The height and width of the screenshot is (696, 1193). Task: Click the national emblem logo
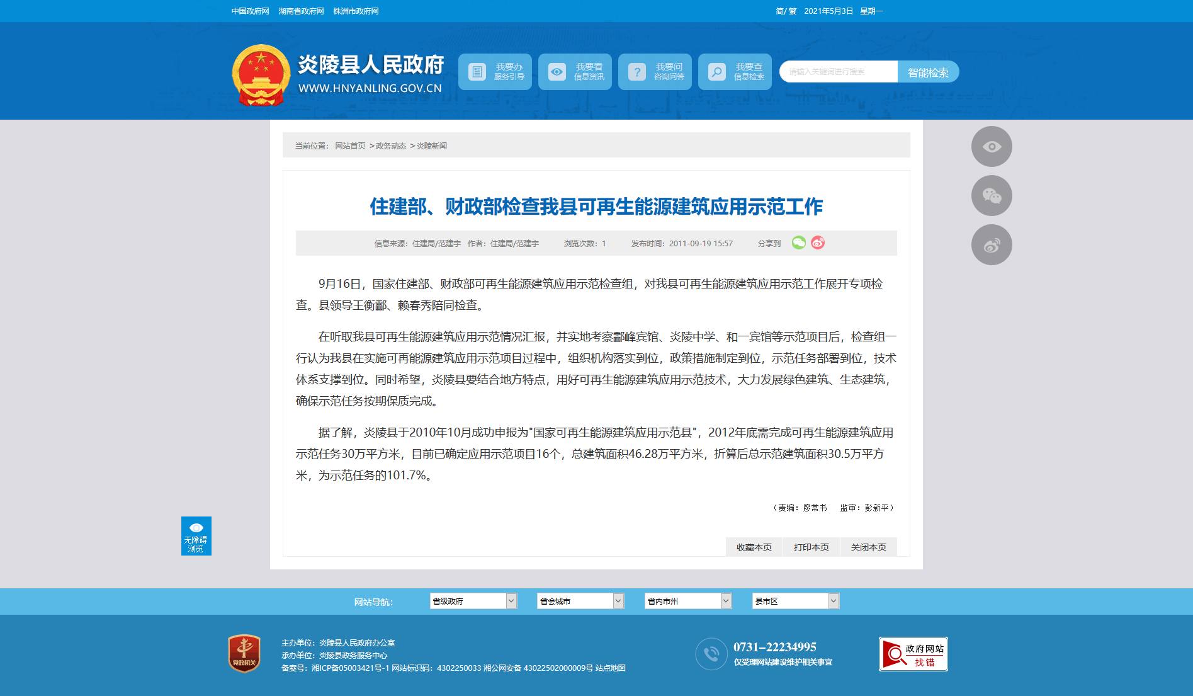261,75
